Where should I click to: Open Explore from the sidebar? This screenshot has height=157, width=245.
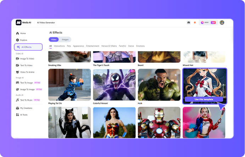click(x=22, y=40)
